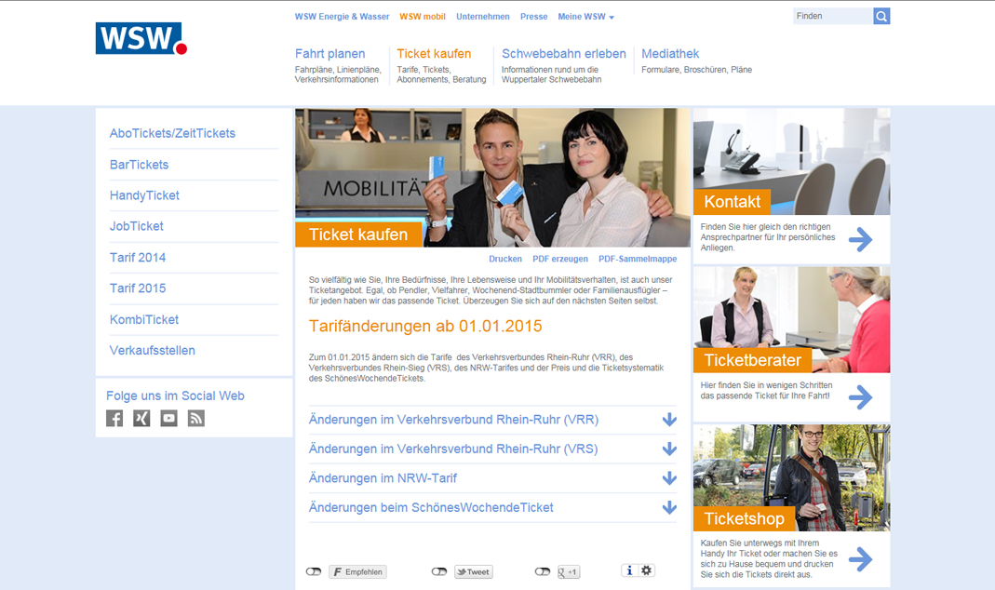The height and width of the screenshot is (590, 995).
Task: Click the Ticketshop arrow icon
Action: tap(860, 559)
